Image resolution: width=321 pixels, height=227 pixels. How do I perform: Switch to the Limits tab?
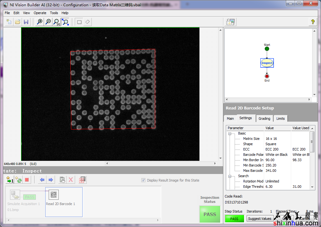coord(280,119)
